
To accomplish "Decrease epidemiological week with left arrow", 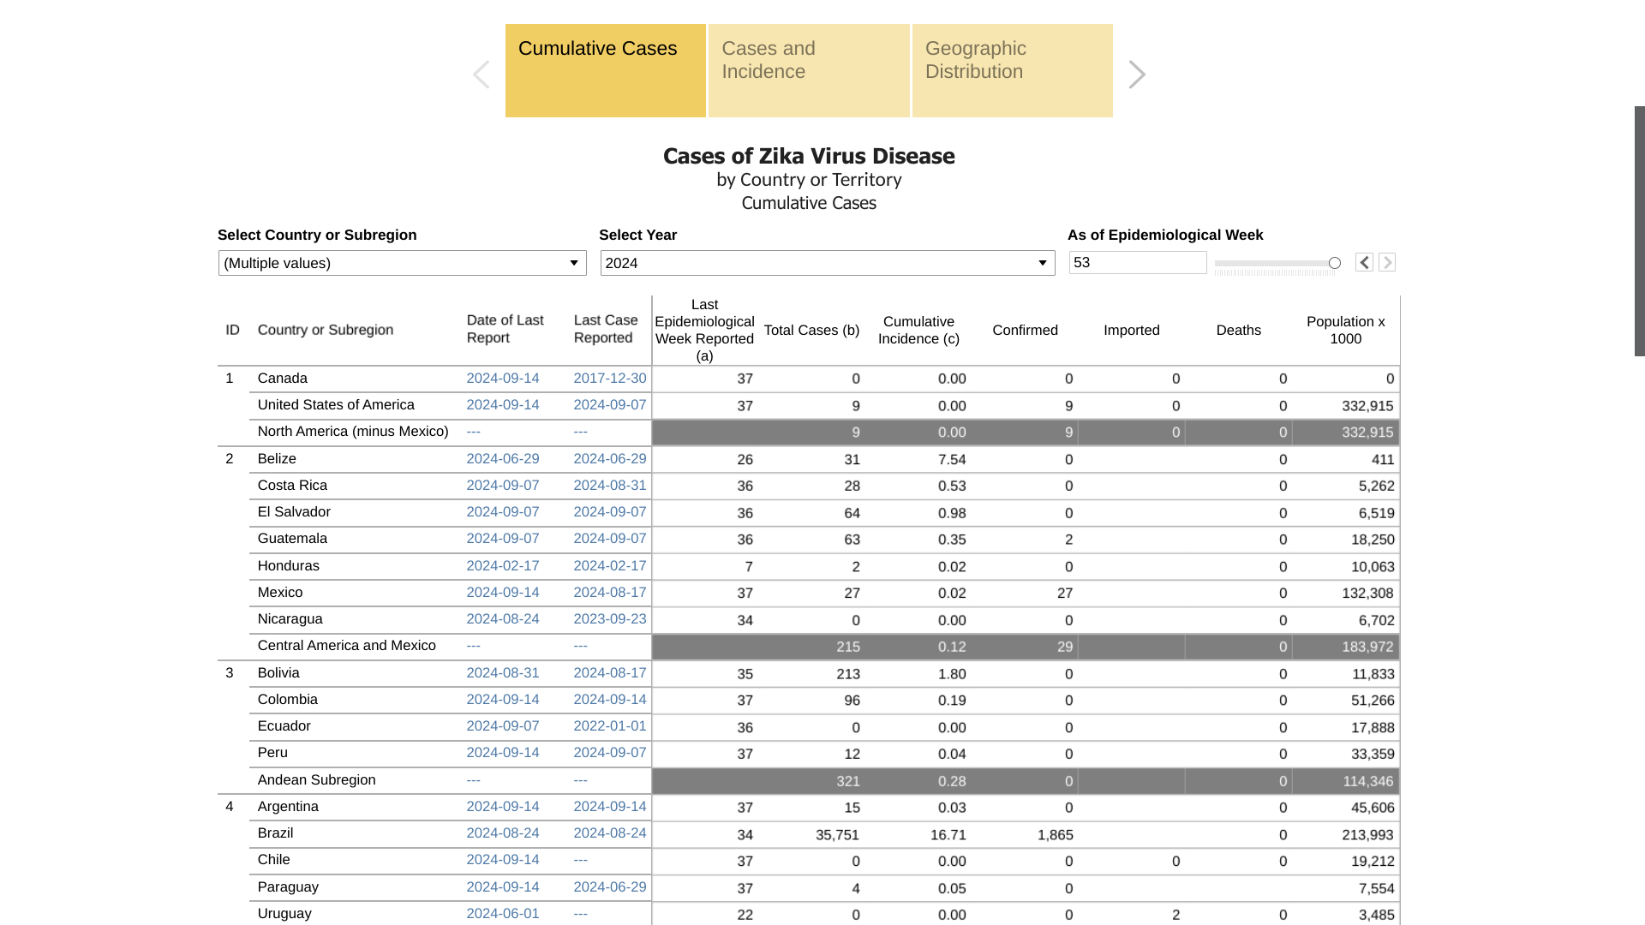I will [x=1364, y=263].
